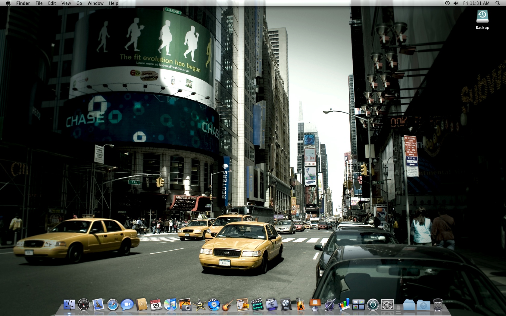506x316 pixels.
Task: Open Pages ink pen icon
Action: 330,305
